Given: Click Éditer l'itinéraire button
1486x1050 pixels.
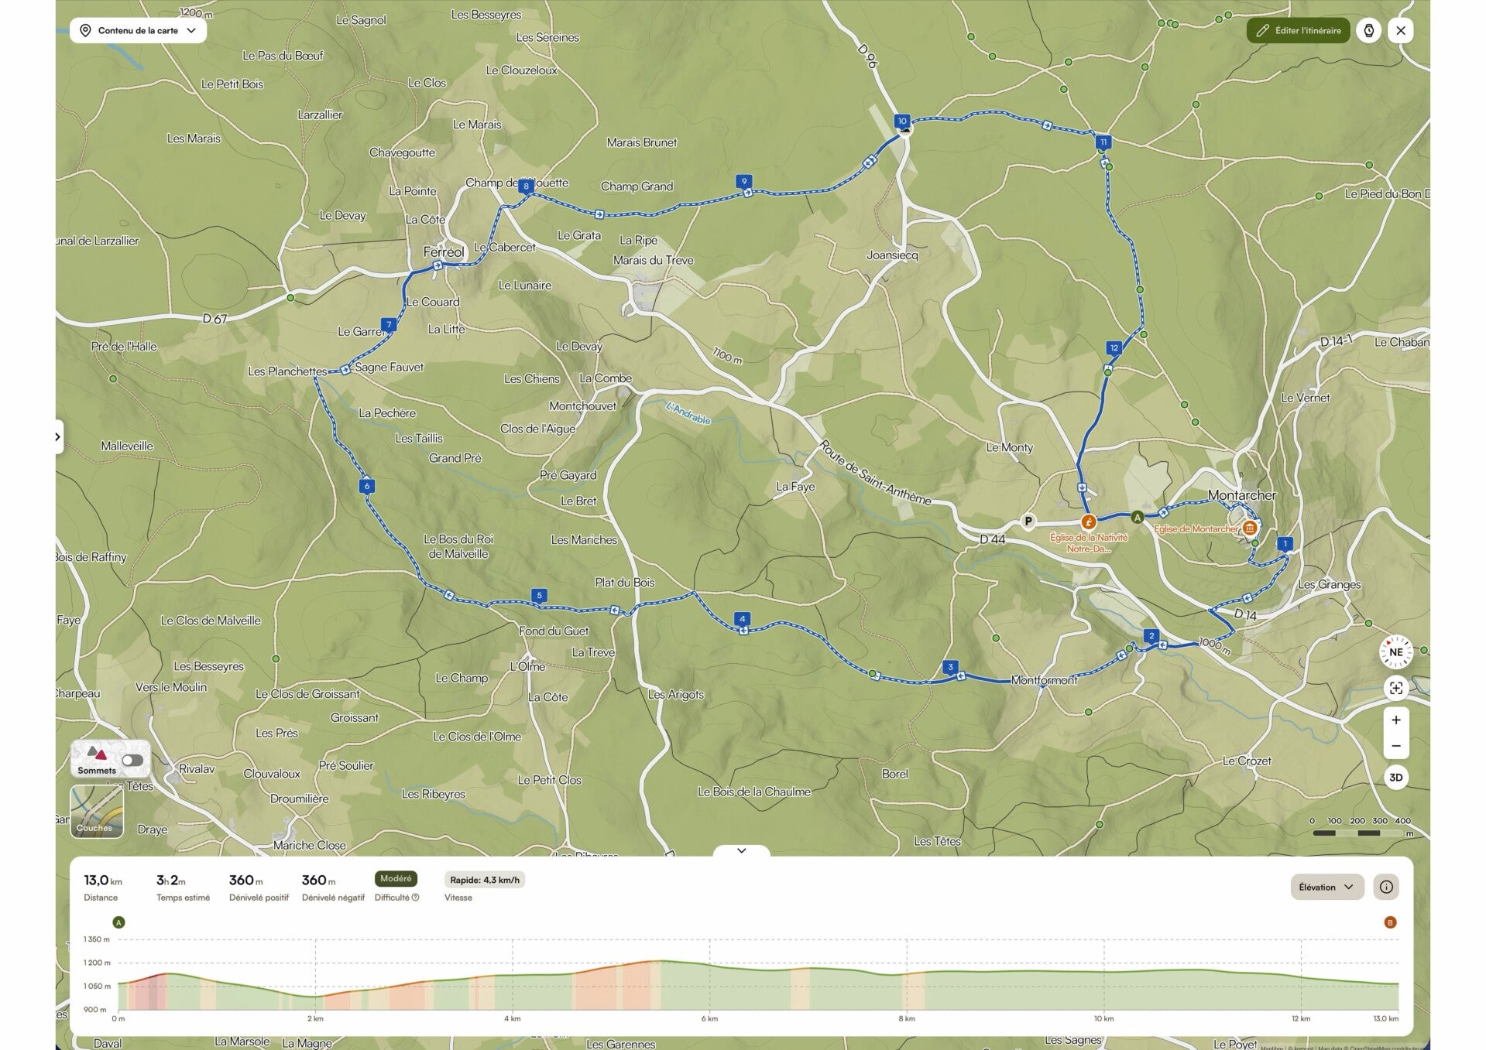Looking at the screenshot, I should [x=1298, y=30].
